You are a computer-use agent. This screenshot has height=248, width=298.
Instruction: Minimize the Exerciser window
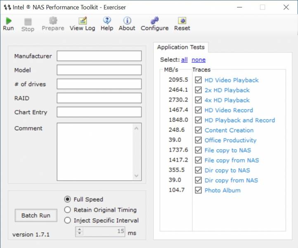(239, 7)
